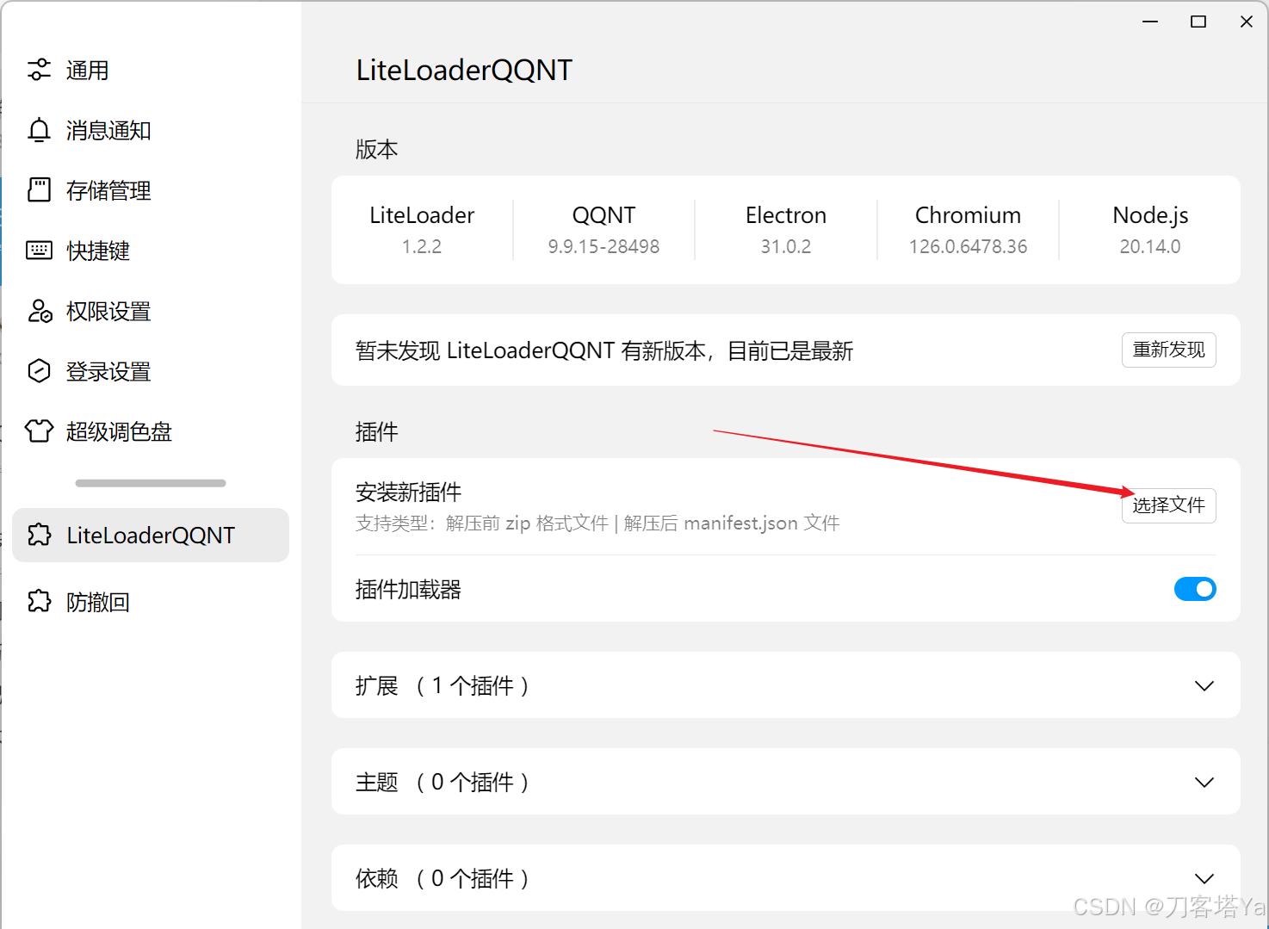
Task: Click the keyboard icon for 快捷键
Action: 39,251
